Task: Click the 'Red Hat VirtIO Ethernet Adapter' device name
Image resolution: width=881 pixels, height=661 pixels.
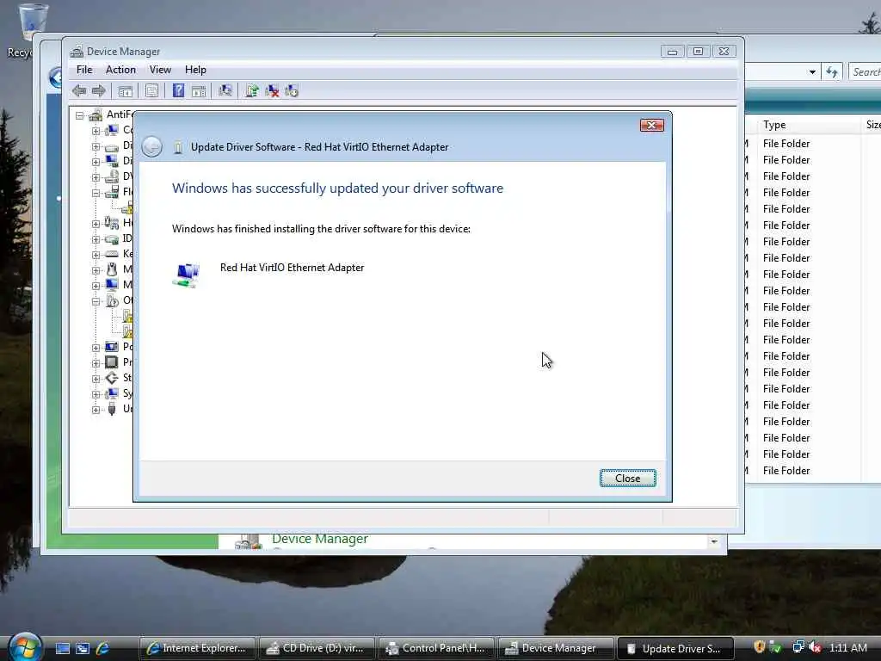Action: click(x=293, y=268)
